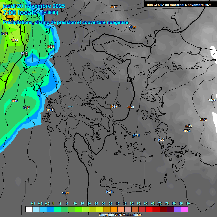This screenshot has width=217, height=217.
Task: Select the green swatch between 1 and 2
Action: pyautogui.click(x=57, y=209)
